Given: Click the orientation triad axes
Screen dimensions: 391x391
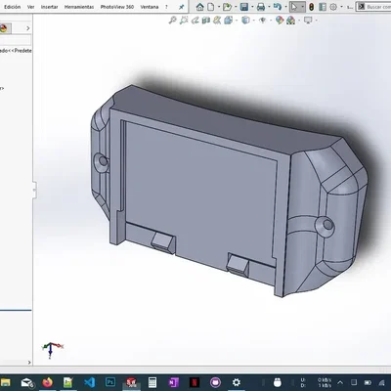Looking at the screenshot, I should 52,349.
